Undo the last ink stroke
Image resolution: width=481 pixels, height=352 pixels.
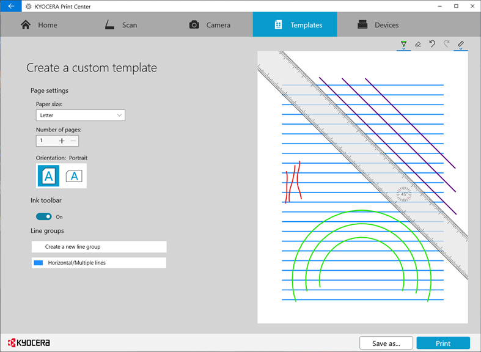click(x=432, y=44)
